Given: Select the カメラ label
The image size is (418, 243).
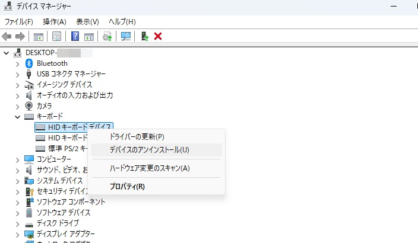Looking at the screenshot, I should click(45, 106).
